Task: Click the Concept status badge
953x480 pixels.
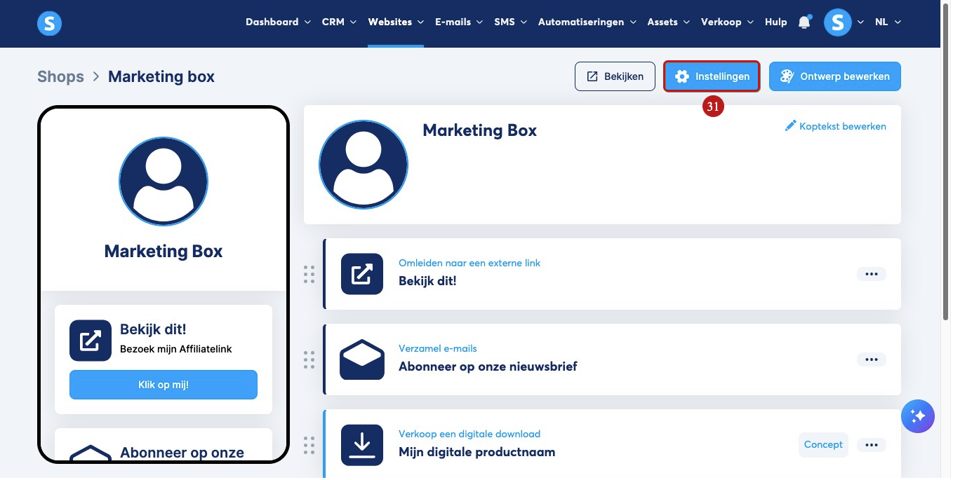Action: [x=823, y=445]
